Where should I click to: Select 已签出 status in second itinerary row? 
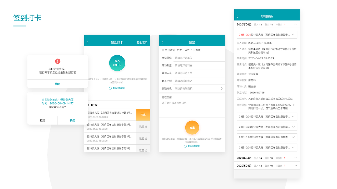coord(143,127)
